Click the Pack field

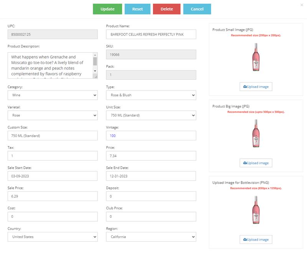(151, 75)
